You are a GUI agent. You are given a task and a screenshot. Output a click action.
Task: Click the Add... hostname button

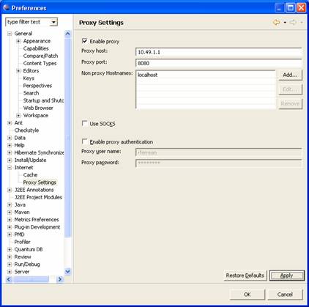coord(290,75)
